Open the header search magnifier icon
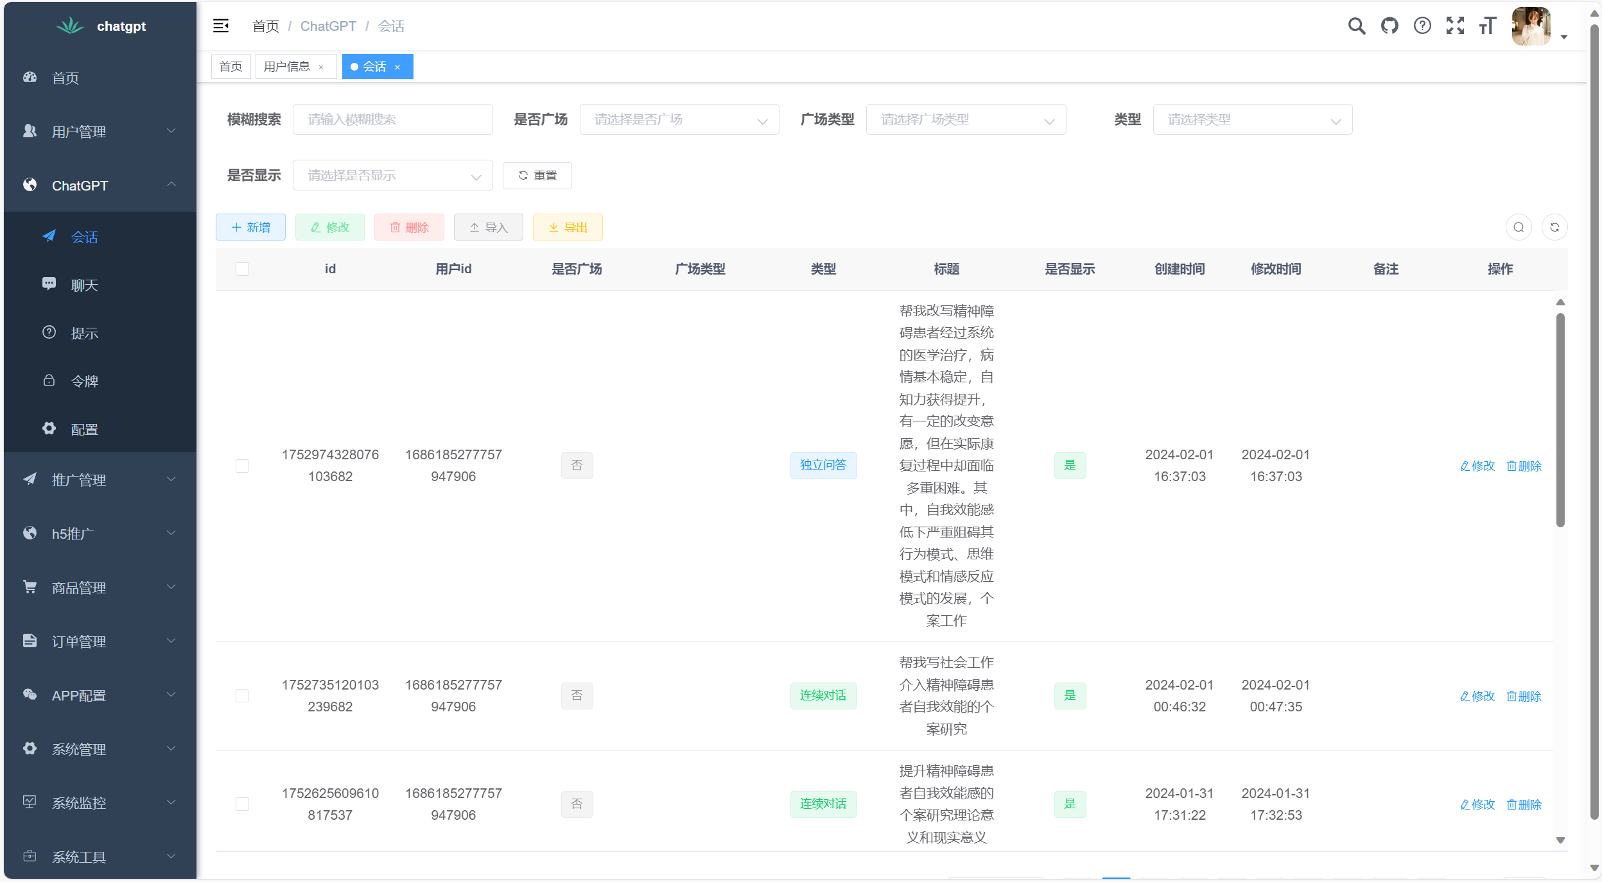 1356,26
